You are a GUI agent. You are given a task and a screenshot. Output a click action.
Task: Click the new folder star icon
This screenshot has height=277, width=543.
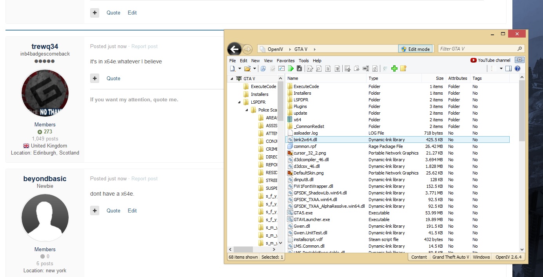click(x=403, y=68)
